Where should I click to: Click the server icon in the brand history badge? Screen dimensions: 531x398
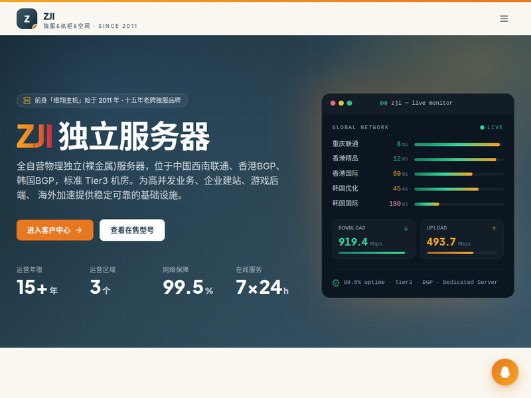tap(27, 100)
